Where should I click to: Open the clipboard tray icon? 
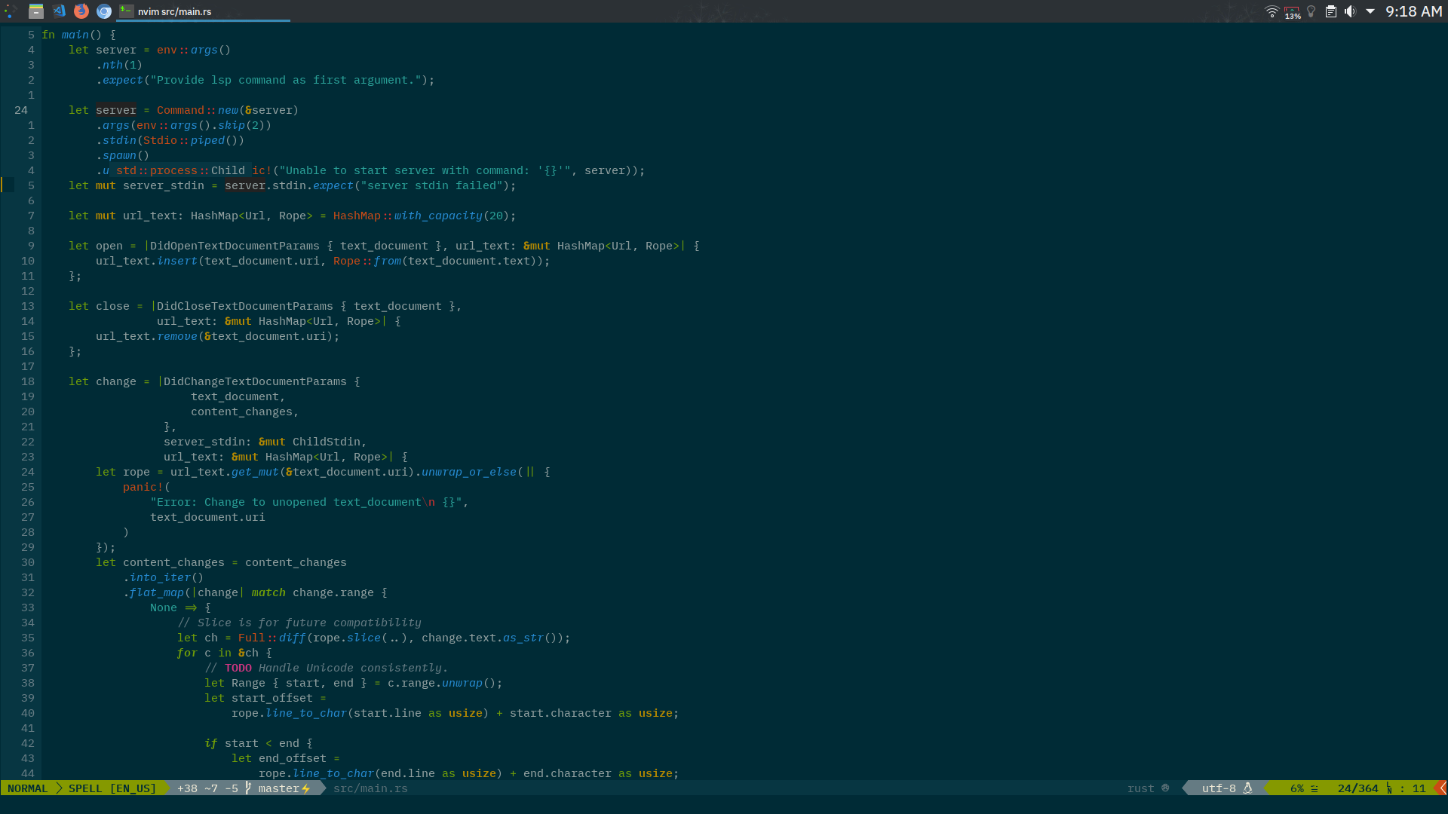click(1331, 11)
